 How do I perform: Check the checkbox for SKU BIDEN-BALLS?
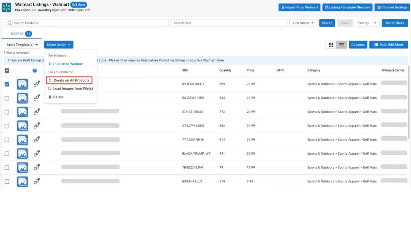(7, 182)
